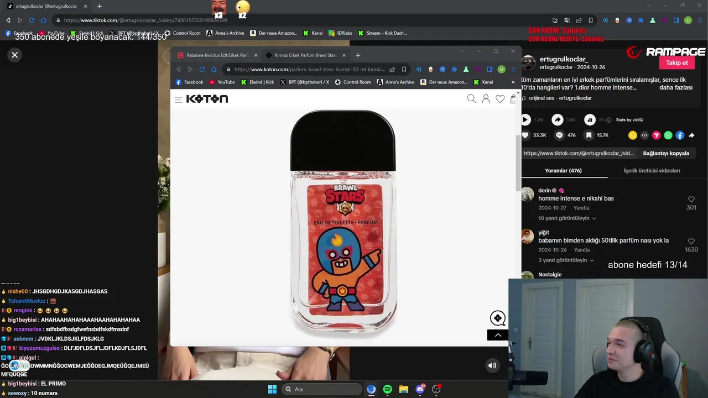Open Elwind | Kick bookmark in Koton window
The width and height of the screenshot is (708, 398).
257,82
